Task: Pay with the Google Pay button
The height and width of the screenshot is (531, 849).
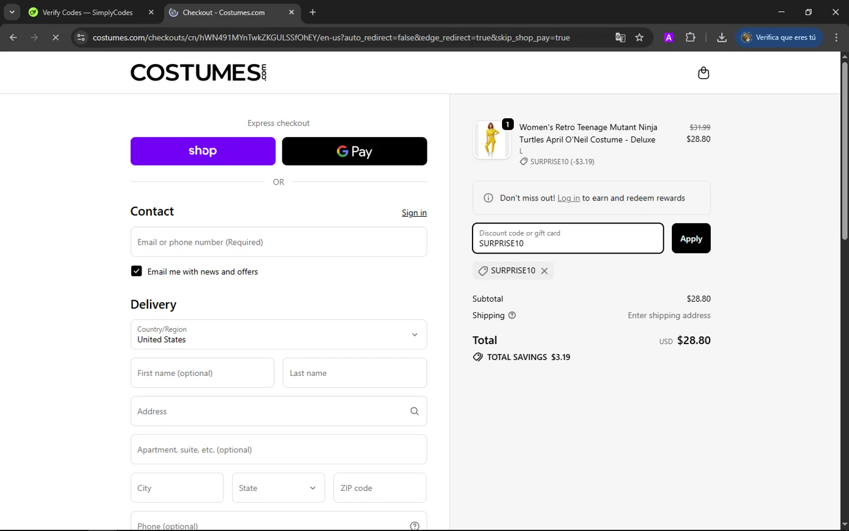Action: pos(354,151)
